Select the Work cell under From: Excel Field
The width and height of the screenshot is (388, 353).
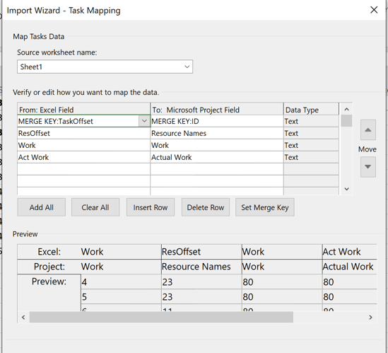pos(83,145)
